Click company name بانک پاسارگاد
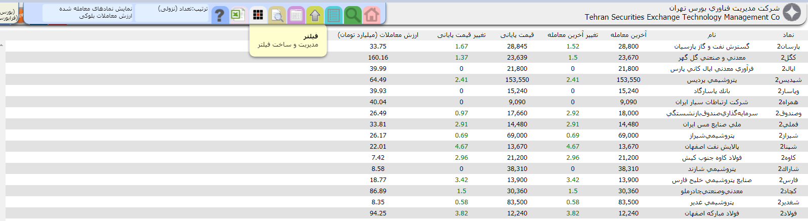 (712, 91)
